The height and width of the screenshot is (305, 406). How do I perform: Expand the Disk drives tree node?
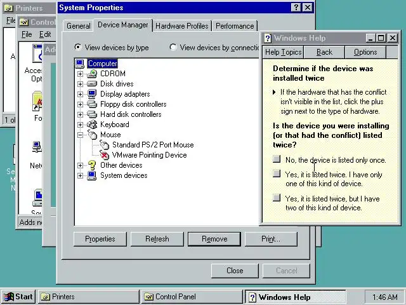click(81, 84)
